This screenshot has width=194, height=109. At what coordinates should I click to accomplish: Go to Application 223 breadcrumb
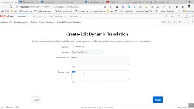[6, 22]
